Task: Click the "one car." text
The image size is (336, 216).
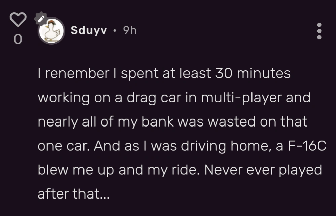Action: coord(64,146)
